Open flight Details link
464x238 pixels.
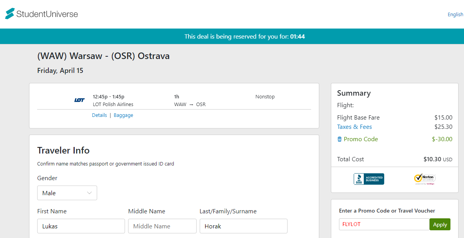[x=99, y=115]
